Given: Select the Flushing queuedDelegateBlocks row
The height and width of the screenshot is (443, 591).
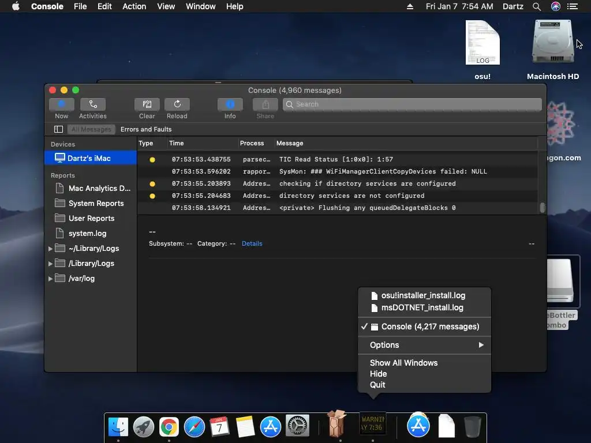Looking at the screenshot, I should coord(337,208).
